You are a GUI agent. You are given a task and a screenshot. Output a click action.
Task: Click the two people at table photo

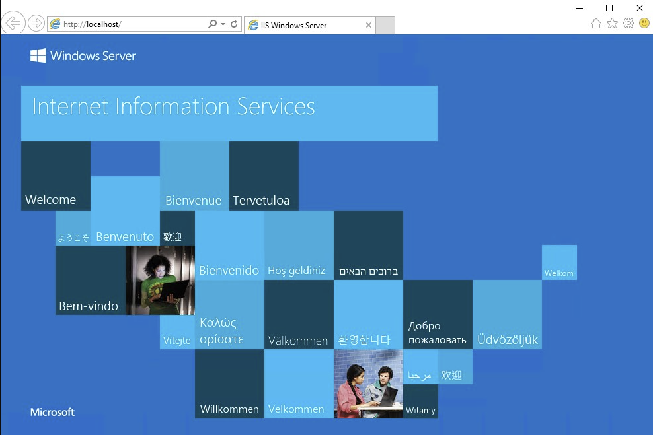369,384
